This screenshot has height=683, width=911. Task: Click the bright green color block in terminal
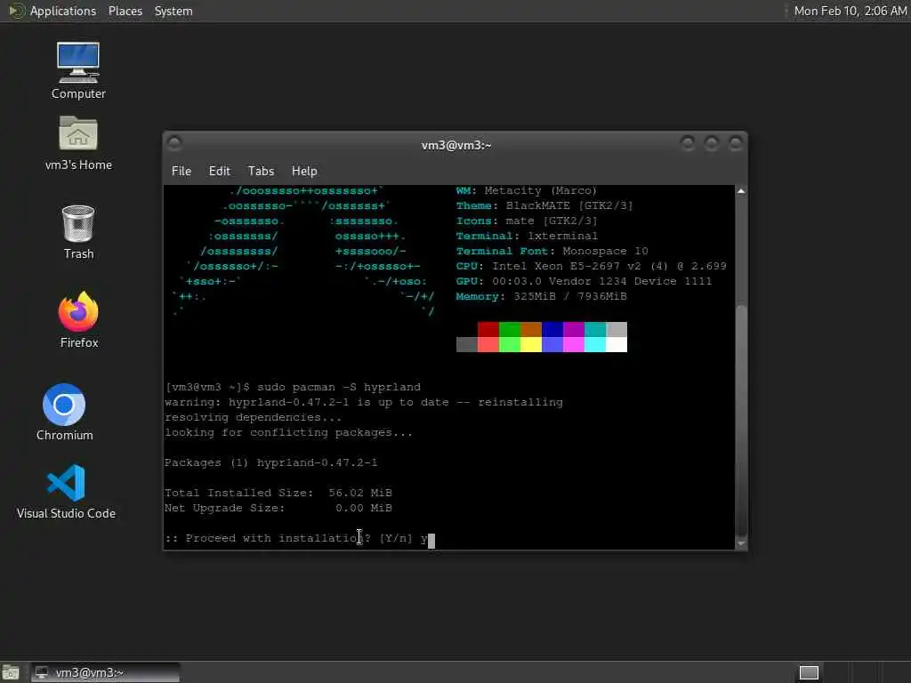tap(510, 344)
